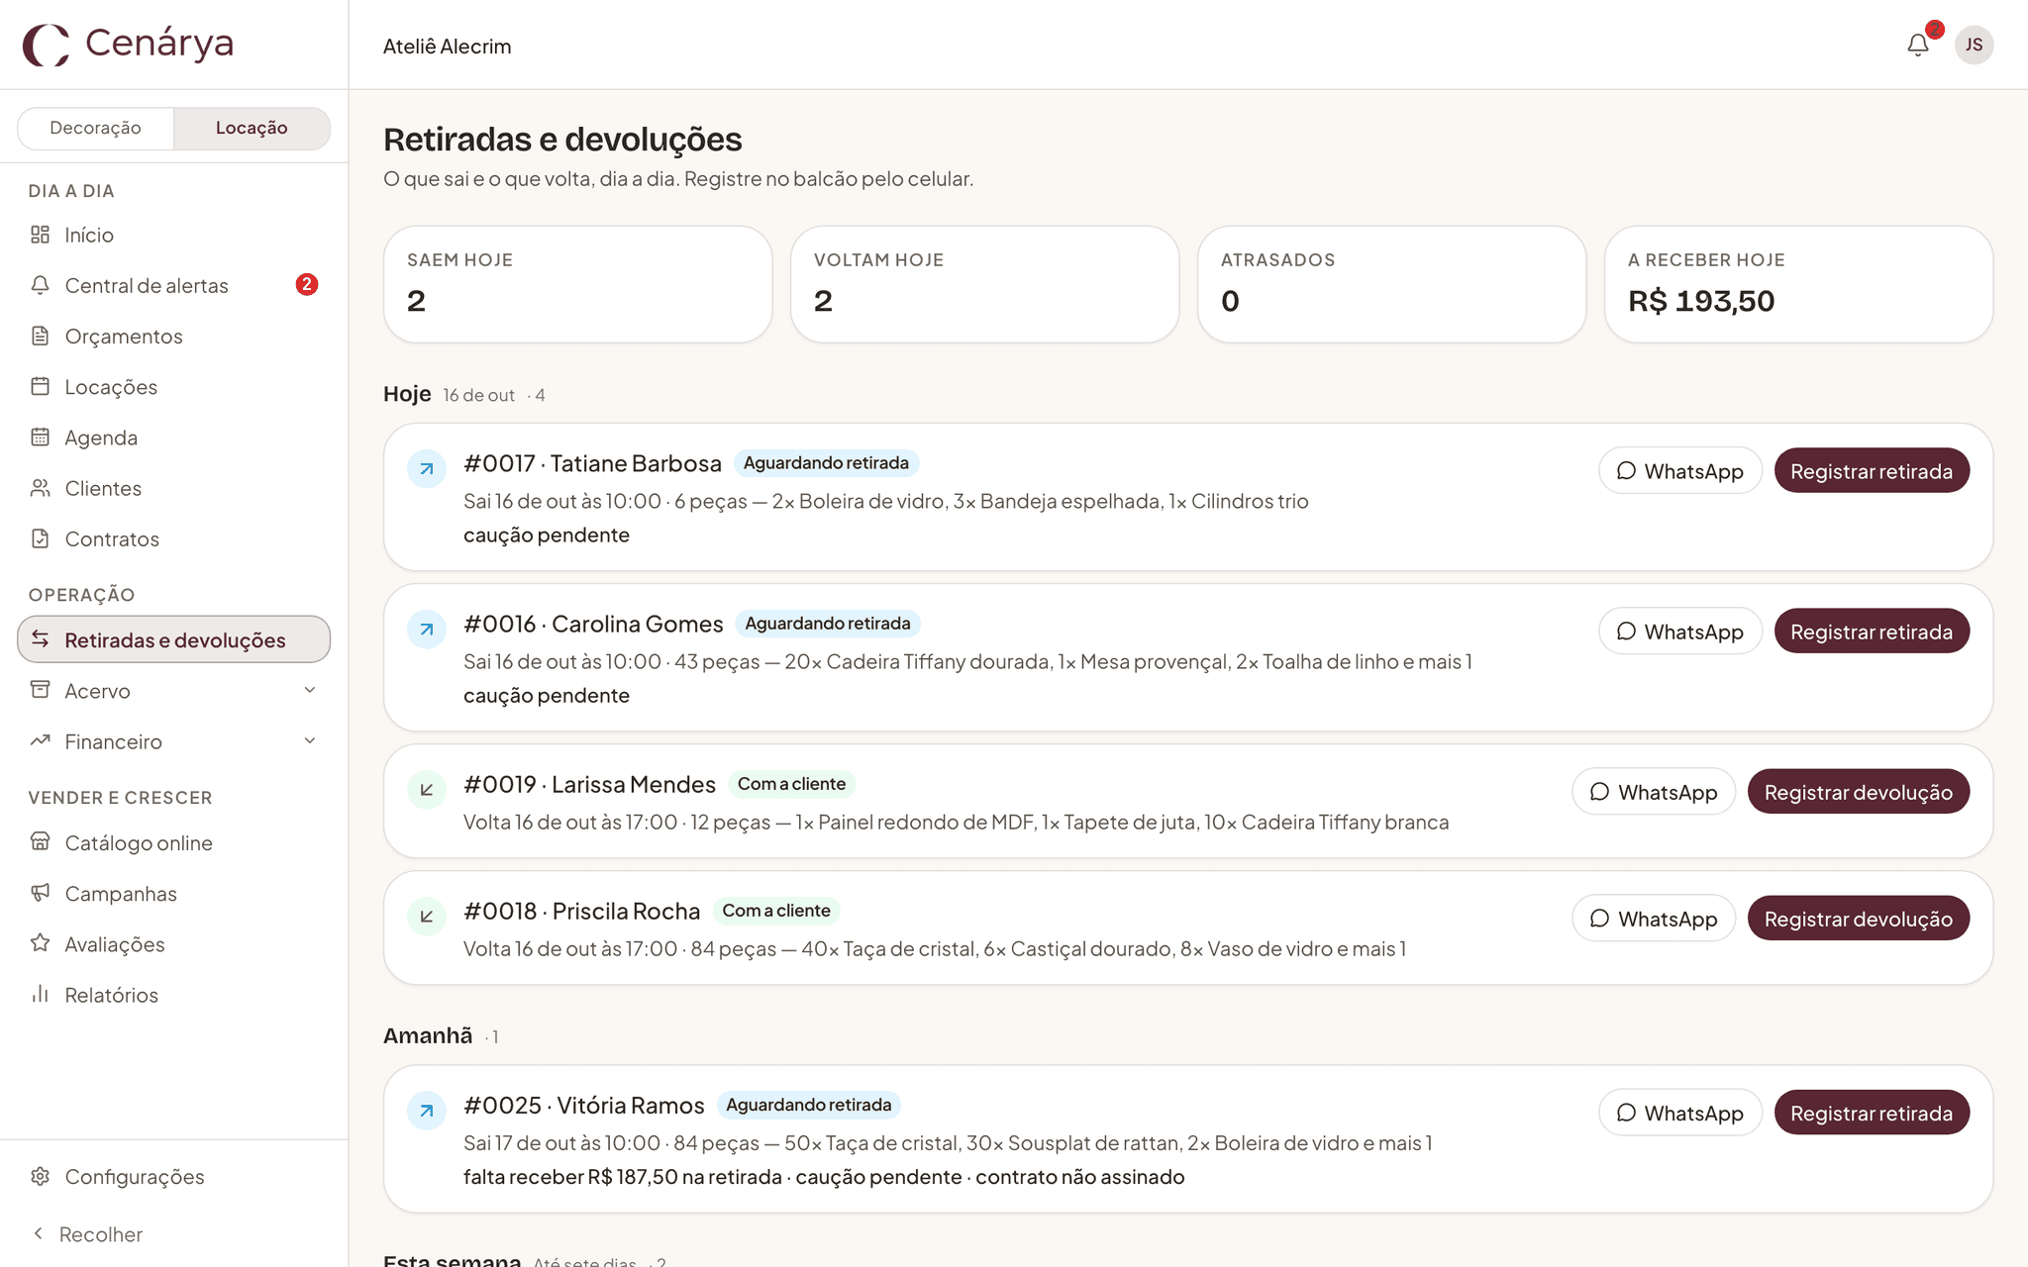Message Priscila Rocha on WhatsApp

(1654, 919)
